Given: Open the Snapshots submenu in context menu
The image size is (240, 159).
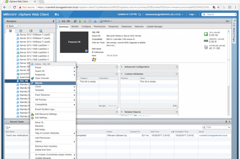Looking at the screenshot, I should pyautogui.click(x=53, y=75).
